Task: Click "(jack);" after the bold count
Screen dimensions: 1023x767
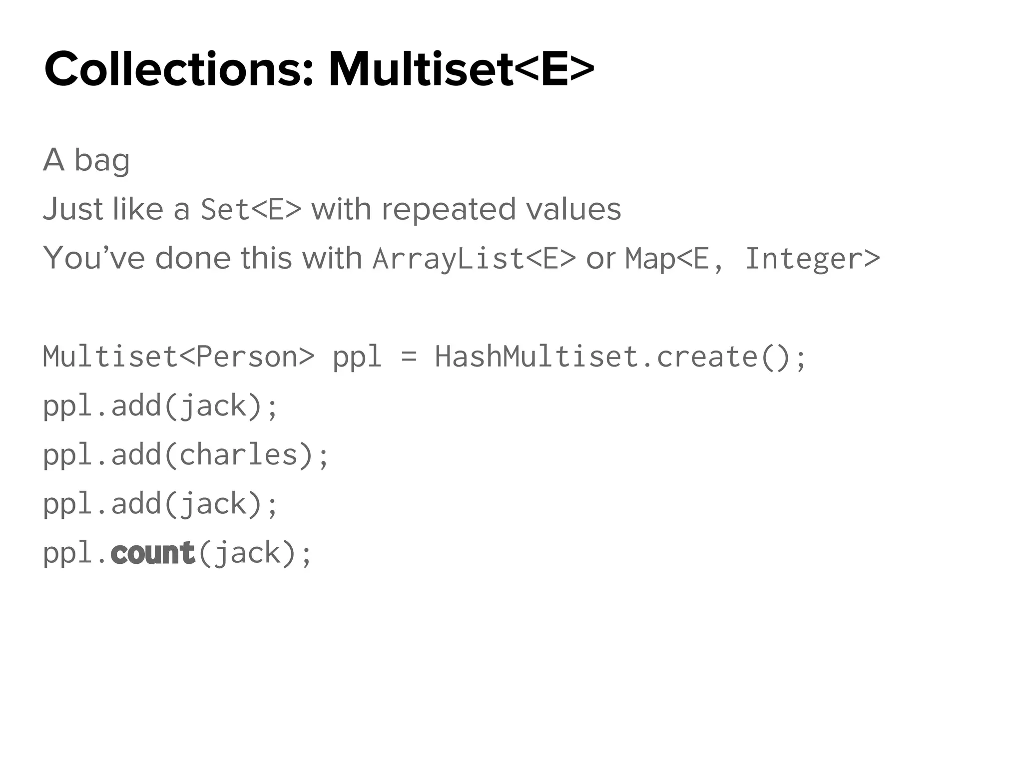Action: point(255,553)
